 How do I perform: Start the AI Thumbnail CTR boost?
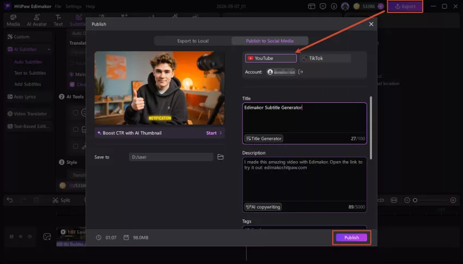pyautogui.click(x=214, y=133)
